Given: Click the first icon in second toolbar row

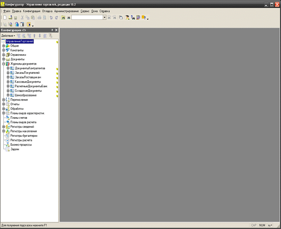Looking at the screenshot, I should pos(5,24).
